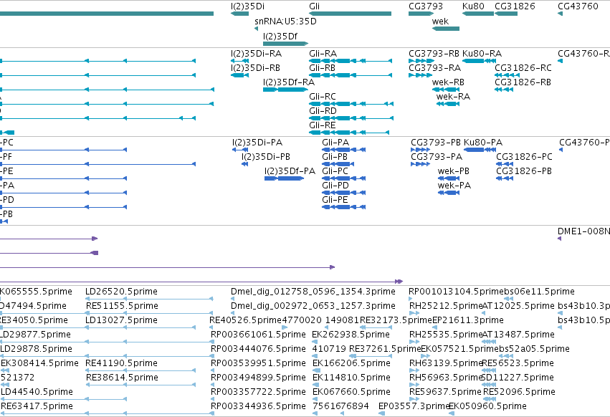The height and width of the screenshot is (417, 610).
Task: Select the wek-RB transcript
Action: coord(445,90)
